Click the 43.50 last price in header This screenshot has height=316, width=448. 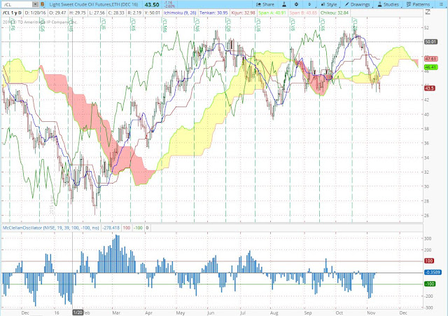point(152,5)
